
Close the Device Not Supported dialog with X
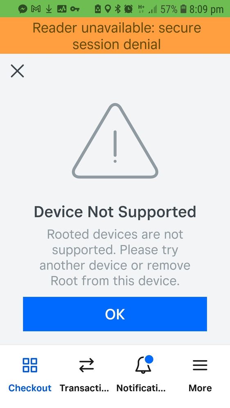[17, 71]
